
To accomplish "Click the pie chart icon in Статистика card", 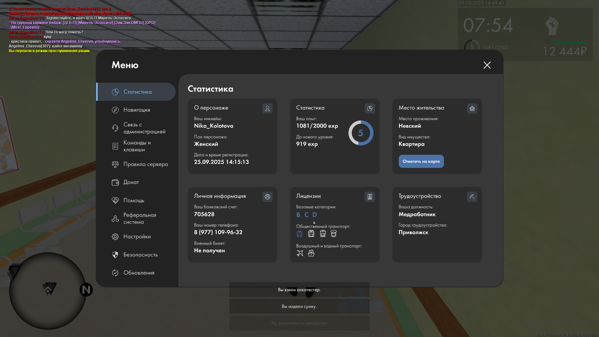I will pos(370,108).
